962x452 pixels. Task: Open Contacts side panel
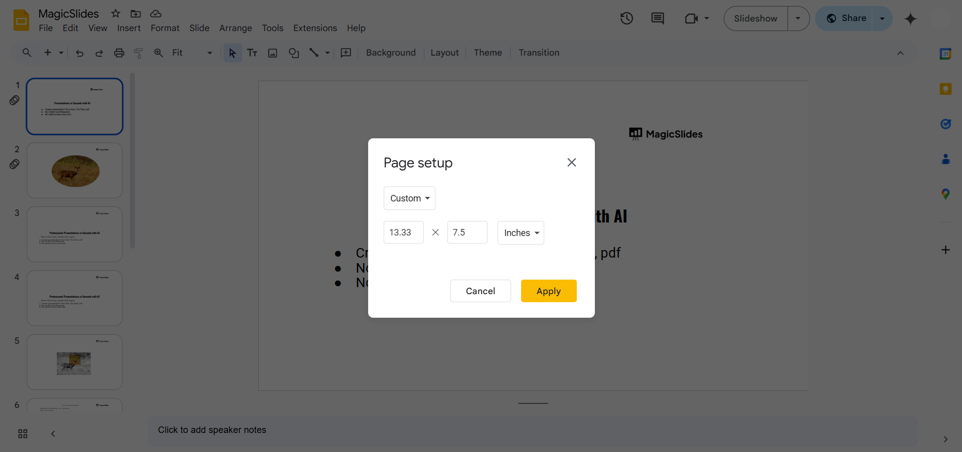[x=945, y=159]
